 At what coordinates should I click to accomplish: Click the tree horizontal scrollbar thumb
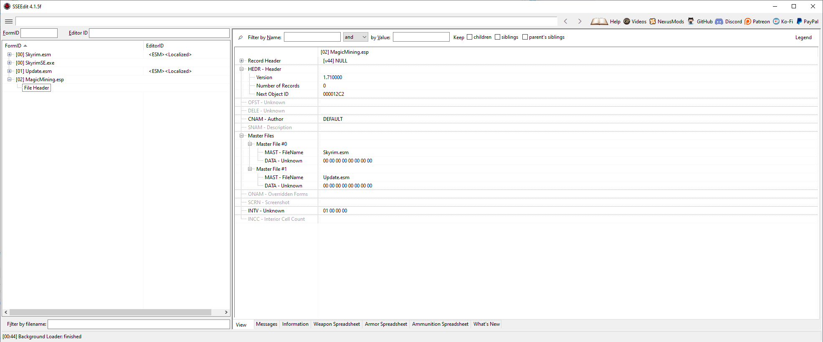(110, 312)
